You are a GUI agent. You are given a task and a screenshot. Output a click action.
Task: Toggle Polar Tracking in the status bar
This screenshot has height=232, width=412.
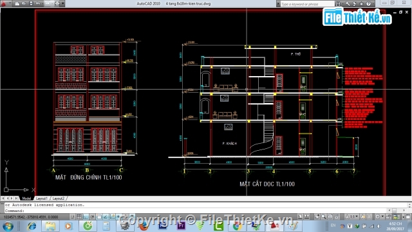[x=92, y=217]
